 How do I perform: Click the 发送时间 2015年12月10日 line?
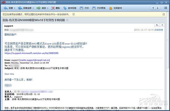tap(22, 94)
